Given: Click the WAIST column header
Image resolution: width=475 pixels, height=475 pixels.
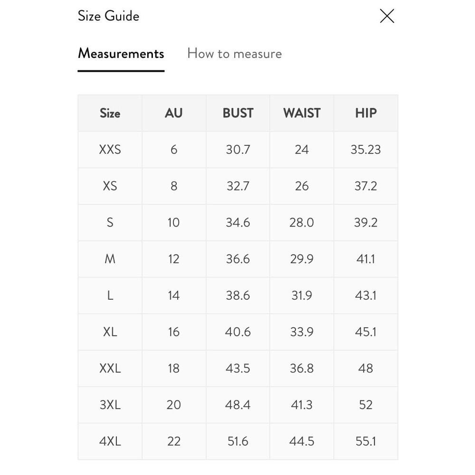Looking at the screenshot, I should pyautogui.click(x=302, y=113).
